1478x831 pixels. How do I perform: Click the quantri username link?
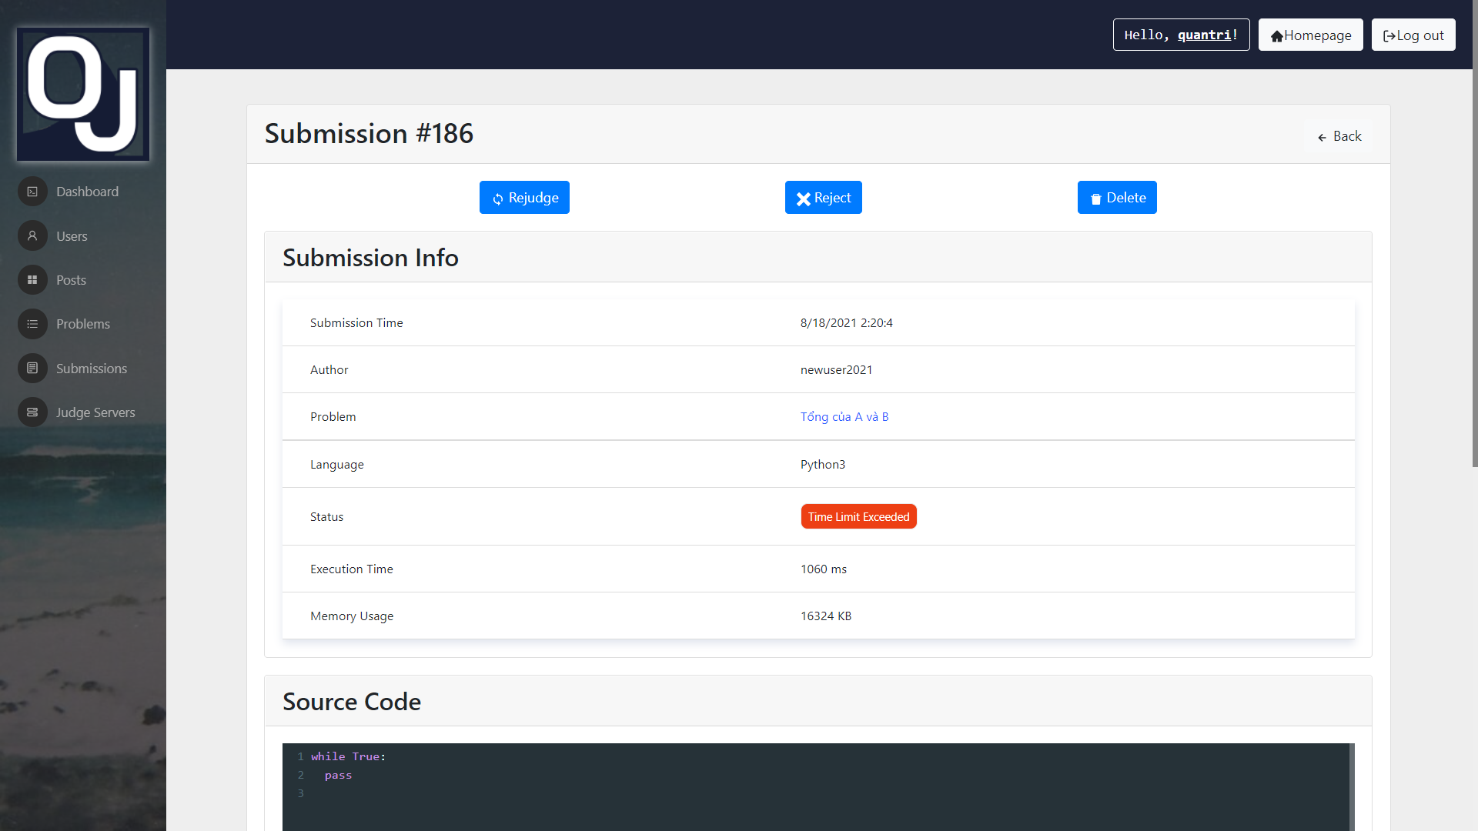pos(1204,35)
